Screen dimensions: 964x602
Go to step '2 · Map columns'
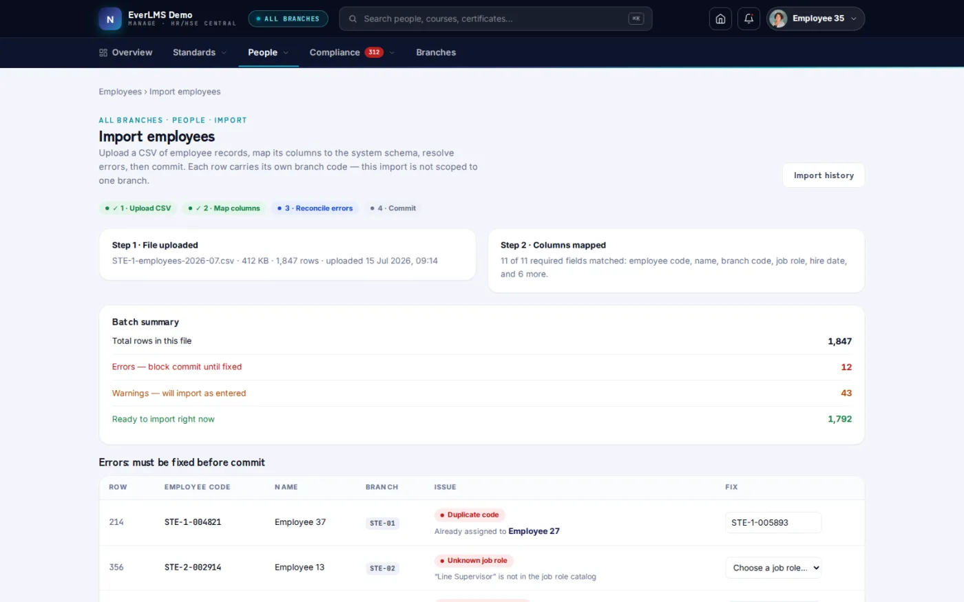coord(224,208)
